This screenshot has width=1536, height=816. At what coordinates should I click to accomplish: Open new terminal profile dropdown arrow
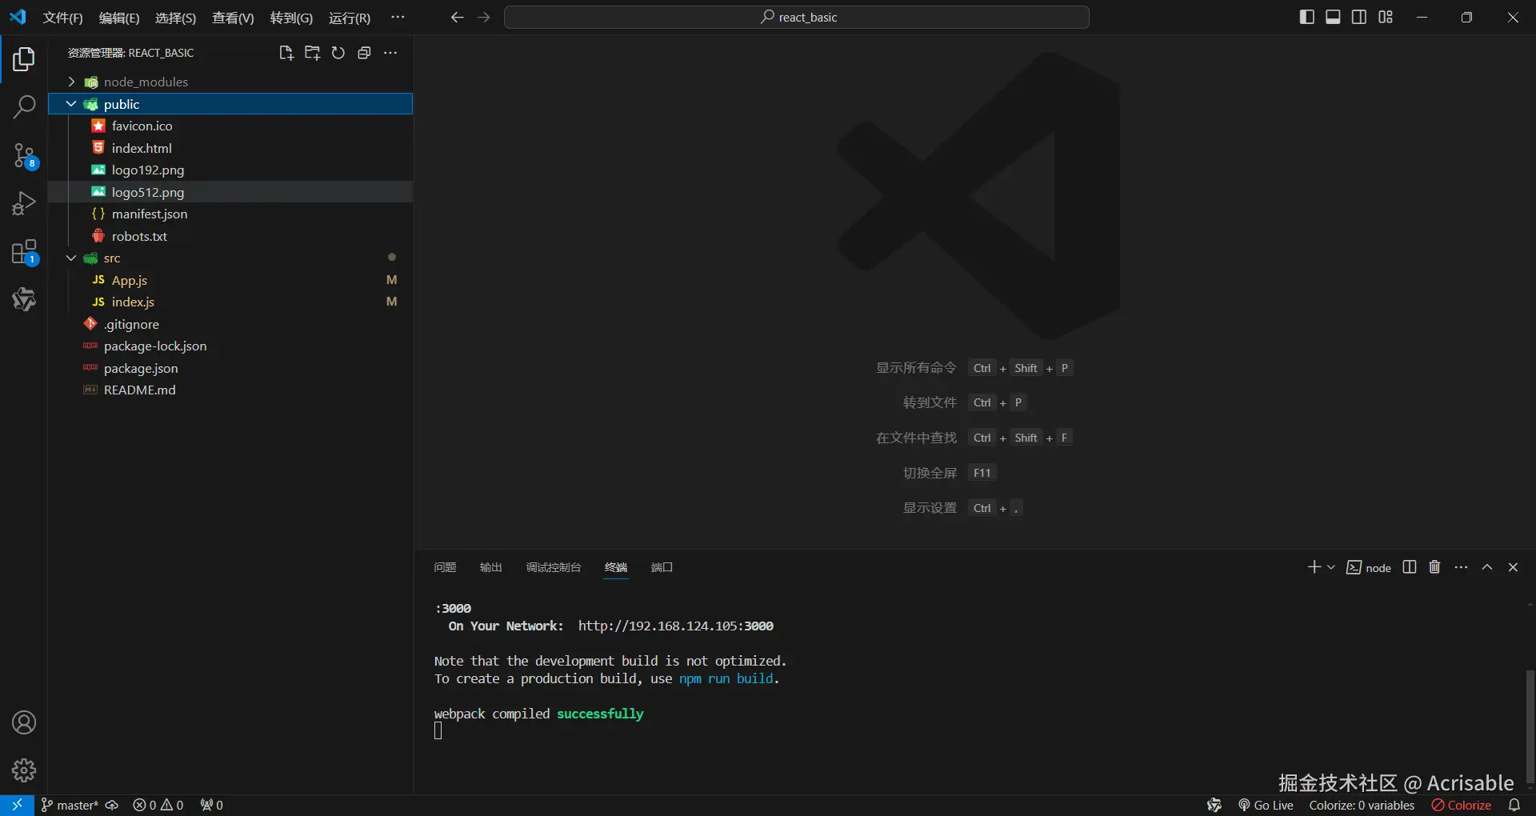point(1331,567)
